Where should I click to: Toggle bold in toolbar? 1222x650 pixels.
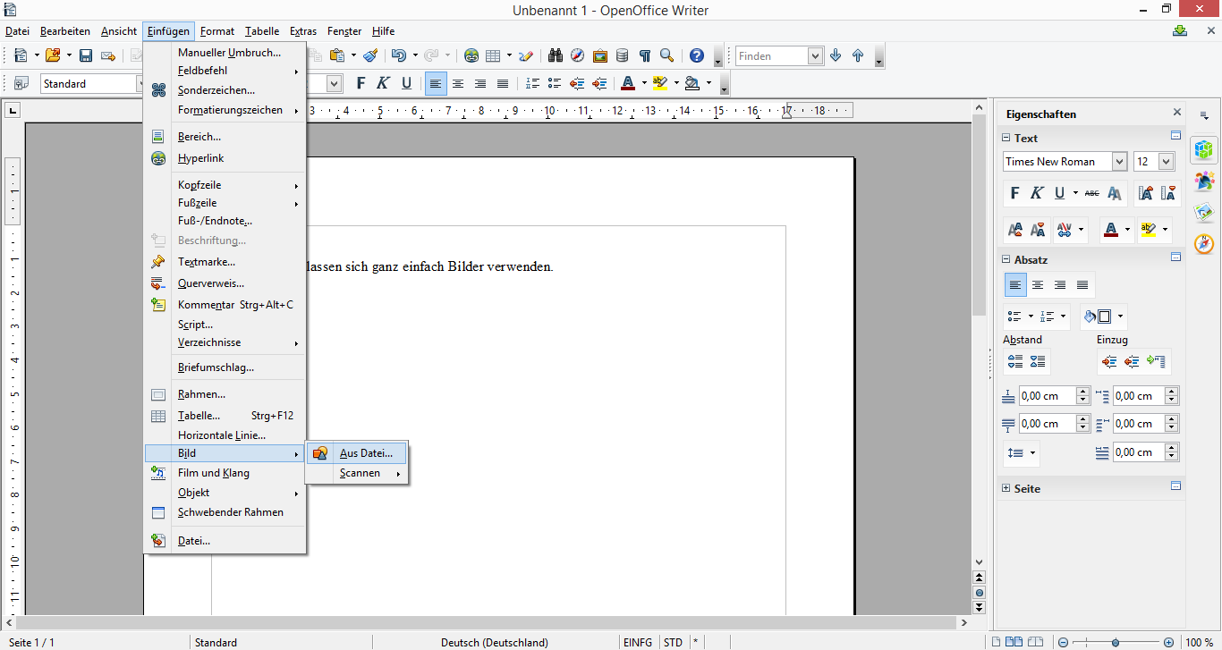[361, 83]
